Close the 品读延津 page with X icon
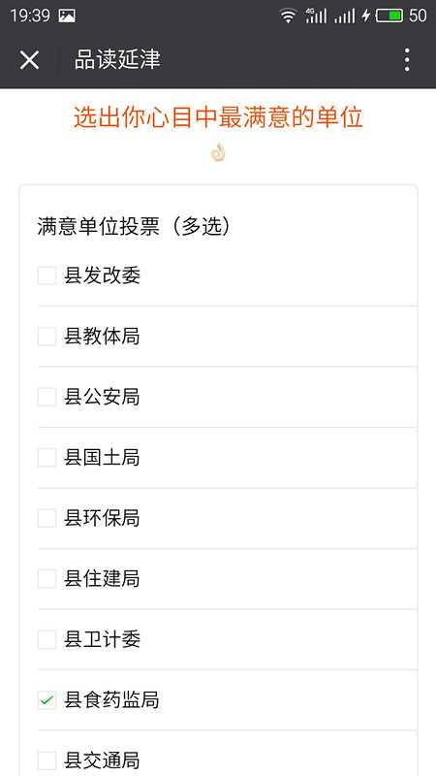 click(x=29, y=60)
